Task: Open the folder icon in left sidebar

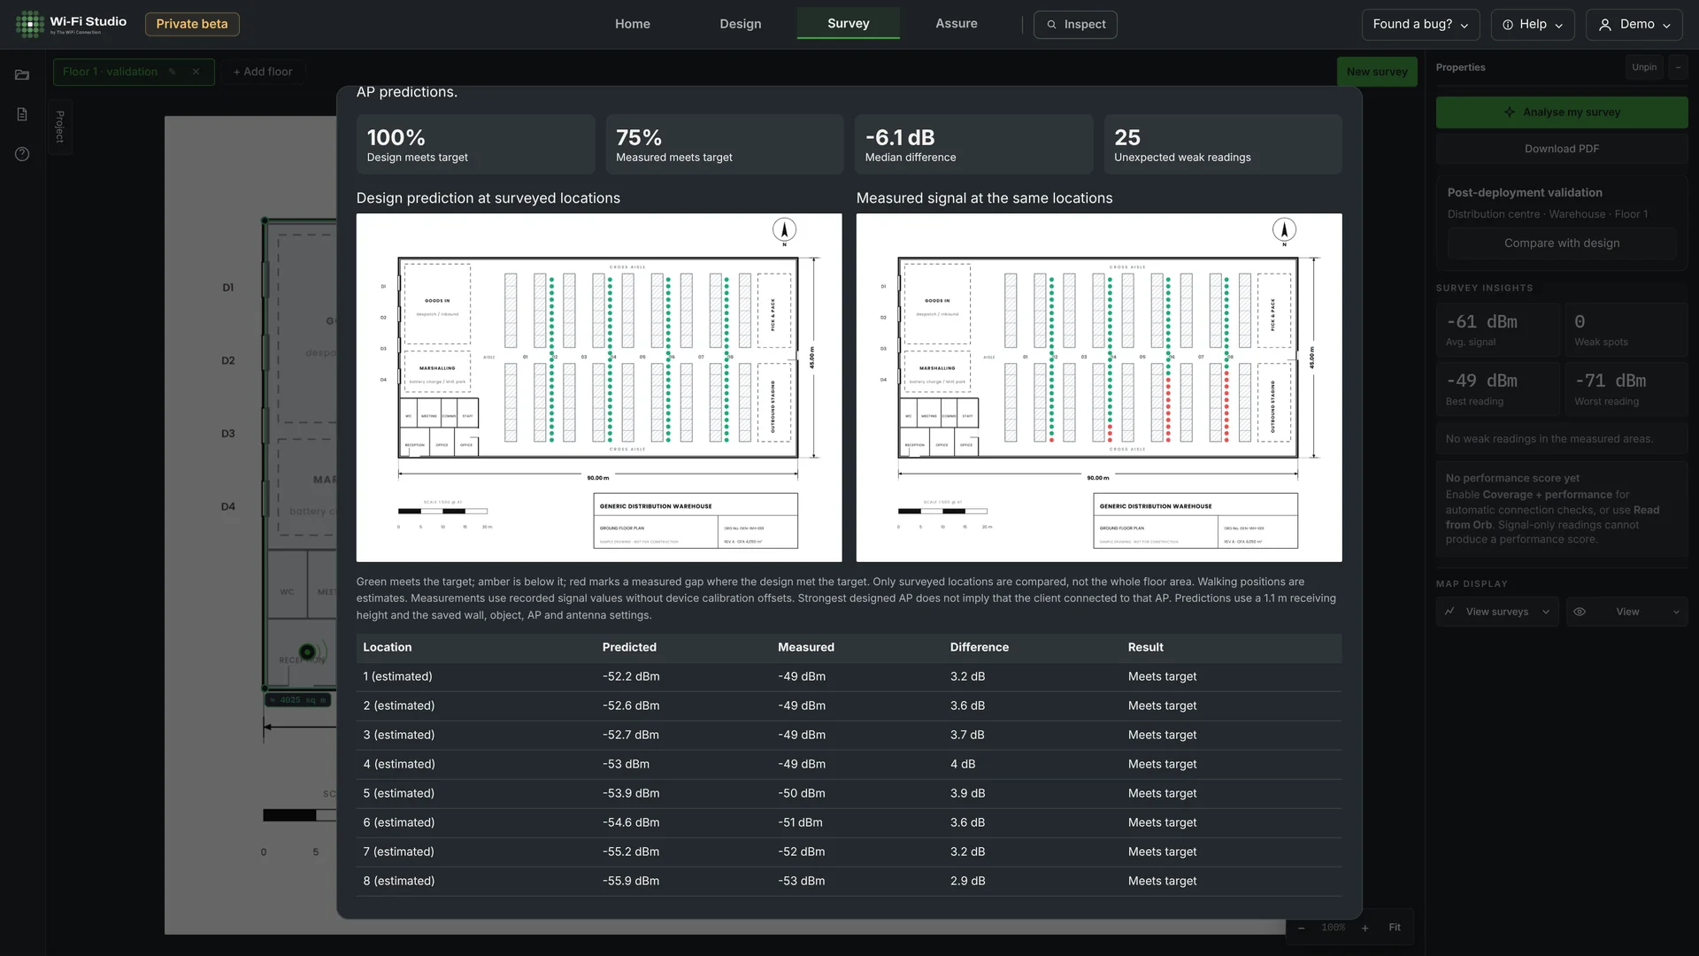Action: pyautogui.click(x=22, y=75)
